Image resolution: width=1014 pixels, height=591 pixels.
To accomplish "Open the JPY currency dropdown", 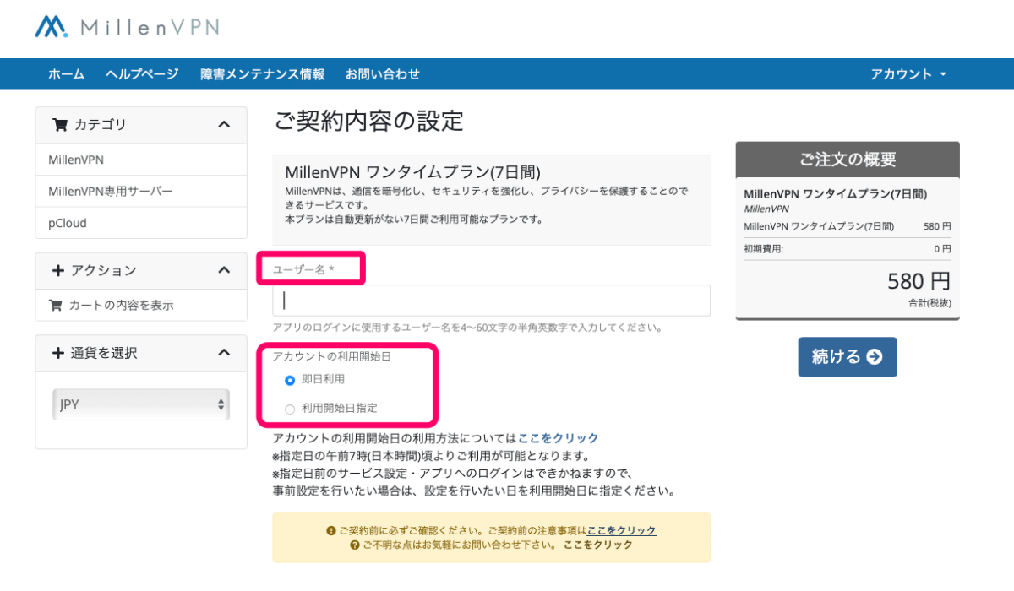I will 141,404.
